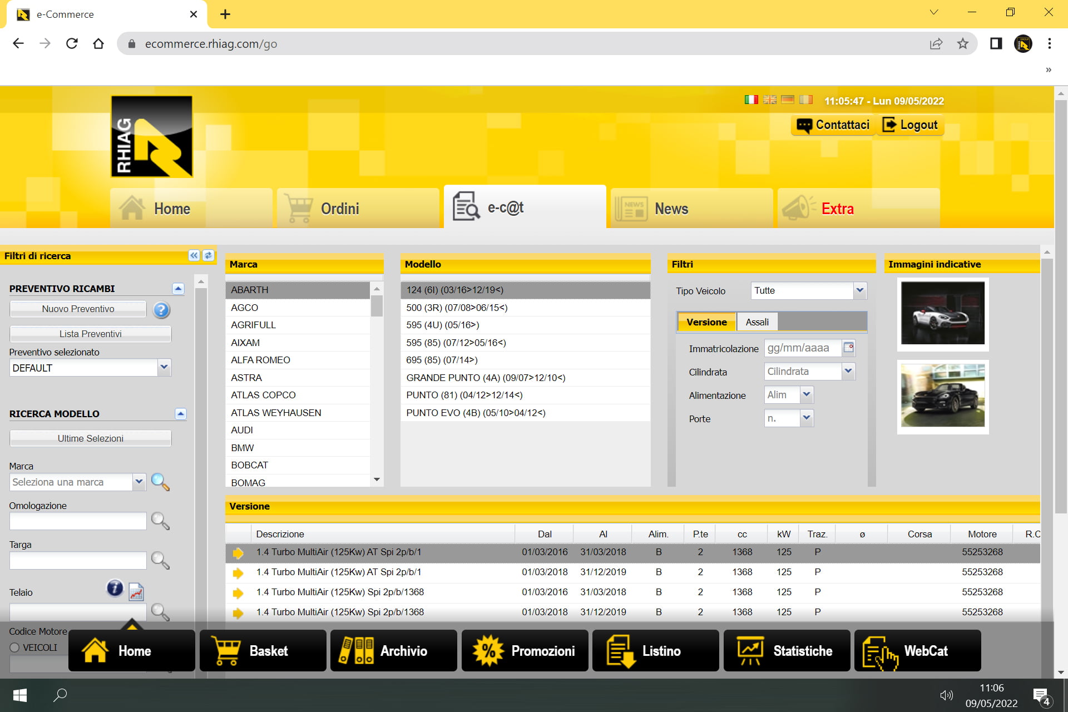Click the Marca list scrollbar thumb
Screen dimensions: 1068x712
click(x=377, y=306)
